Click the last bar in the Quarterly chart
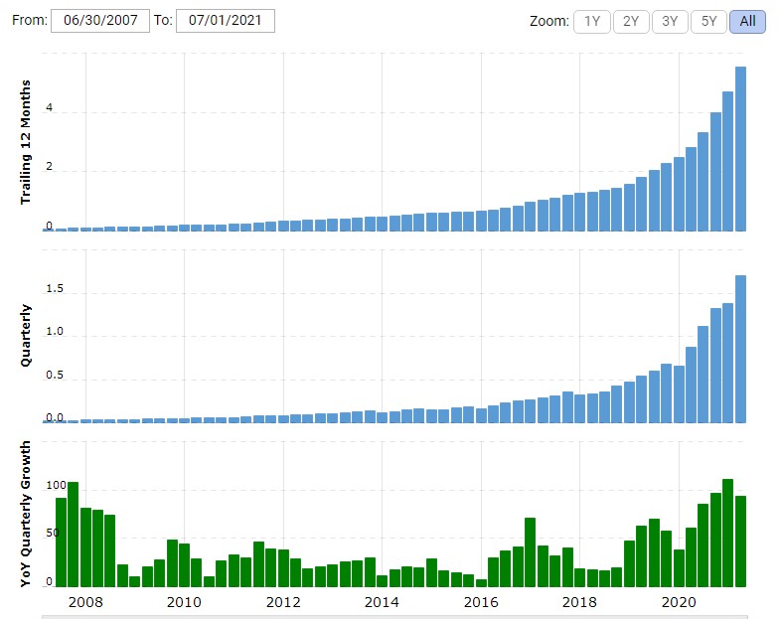781x619 pixels. pos(740,349)
